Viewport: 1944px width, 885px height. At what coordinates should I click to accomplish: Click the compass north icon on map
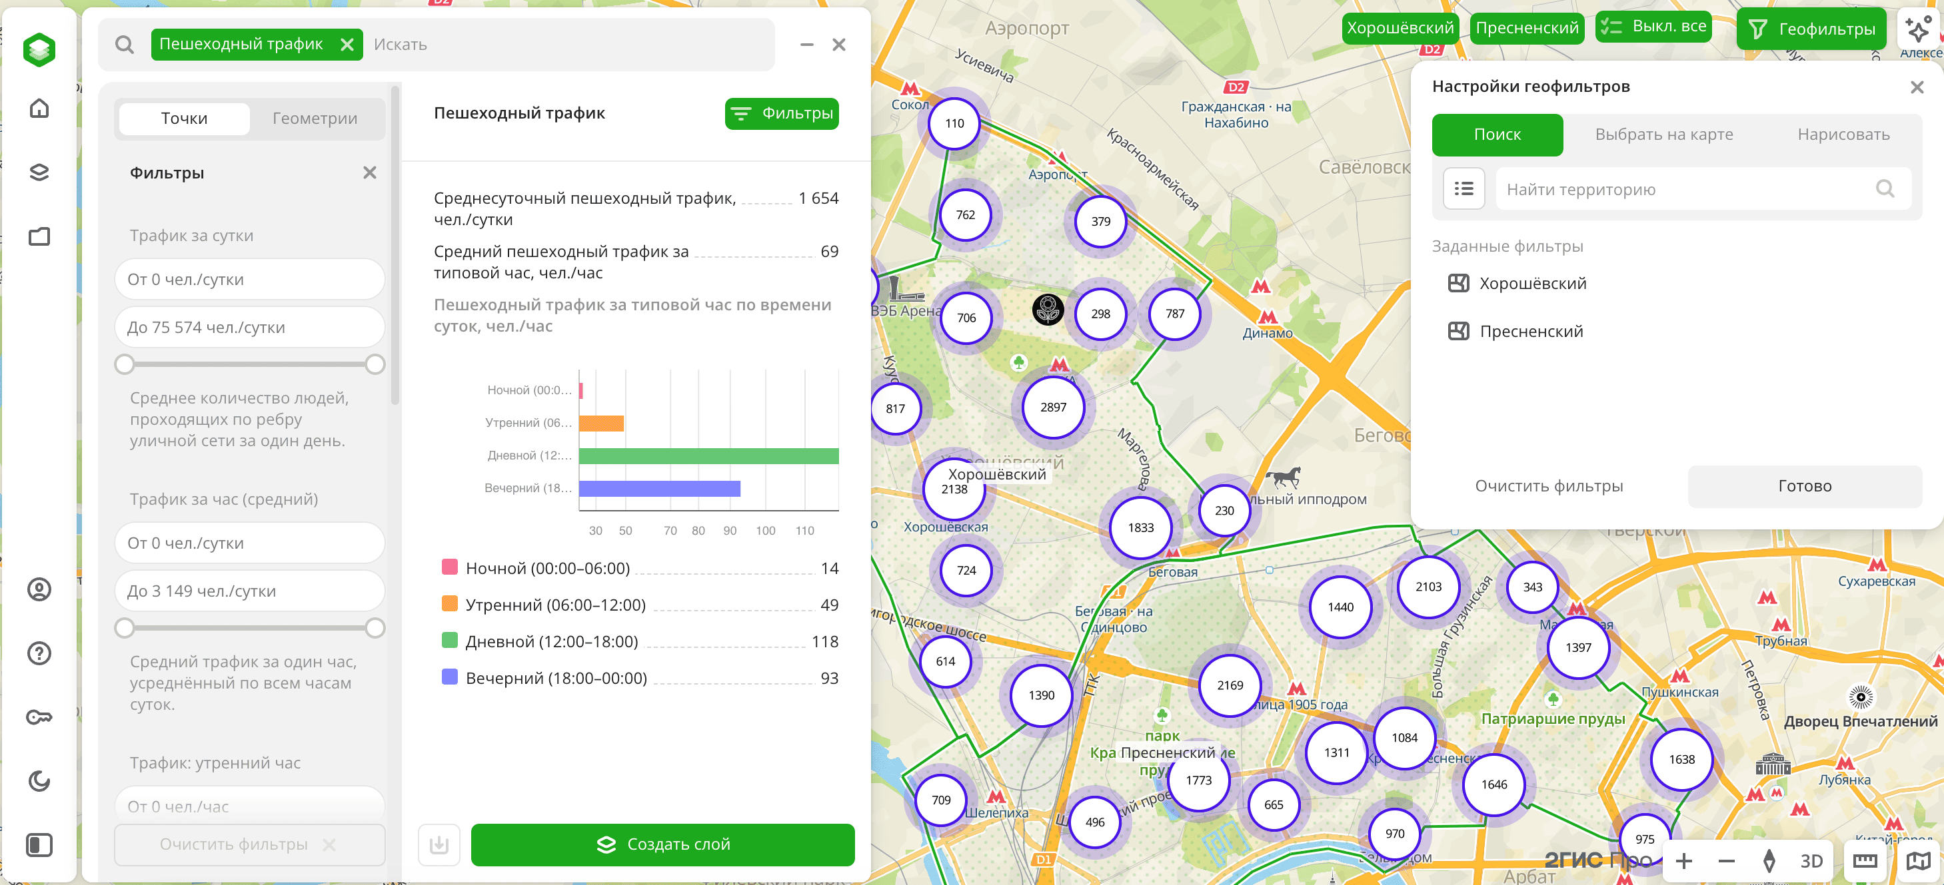pos(1768,861)
